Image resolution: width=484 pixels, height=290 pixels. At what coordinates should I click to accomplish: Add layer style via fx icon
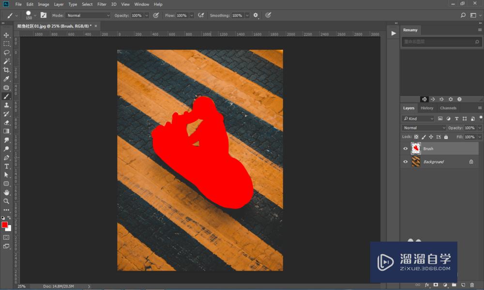(x=427, y=285)
